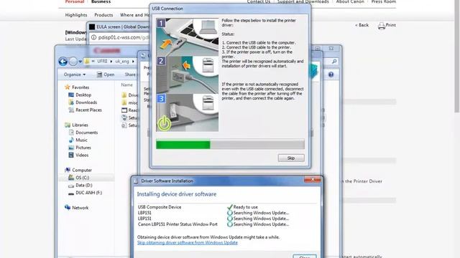The height and width of the screenshot is (258, 460).
Task: Click the Highlights menu on Canon site
Action: (x=76, y=15)
